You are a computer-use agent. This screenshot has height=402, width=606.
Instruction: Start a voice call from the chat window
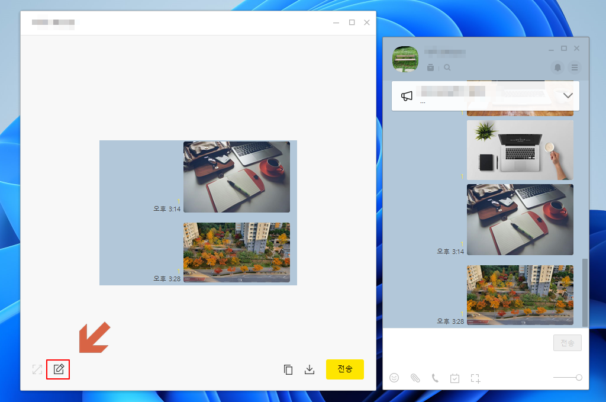point(435,378)
